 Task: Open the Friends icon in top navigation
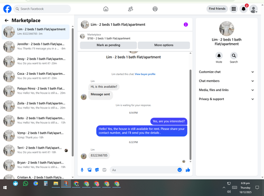pos(130,9)
